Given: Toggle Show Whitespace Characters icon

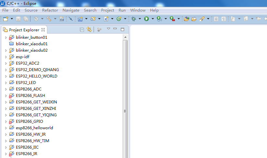Looking at the screenshot, I should (x=224, y=19).
